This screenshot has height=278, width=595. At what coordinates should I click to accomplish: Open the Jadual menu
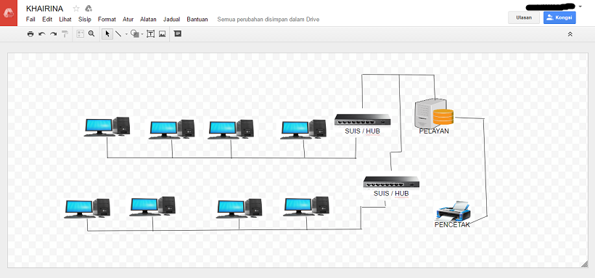click(172, 19)
